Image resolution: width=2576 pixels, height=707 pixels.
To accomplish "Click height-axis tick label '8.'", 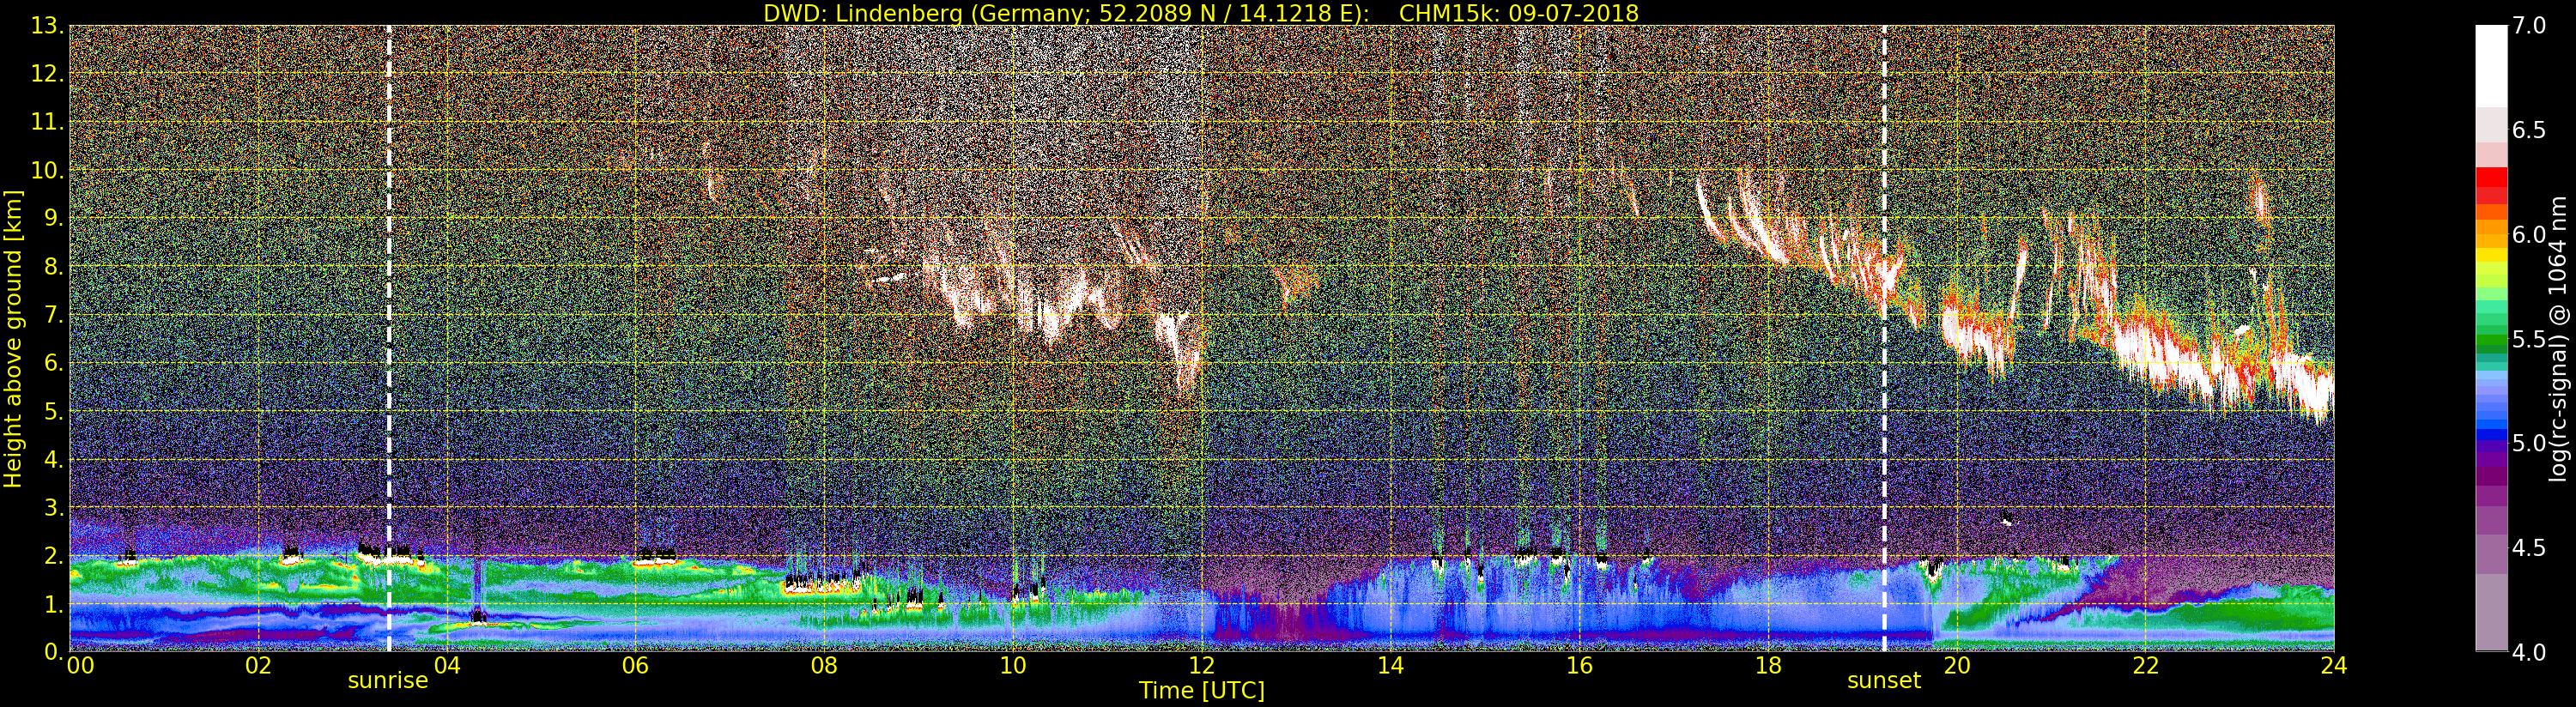I will click(x=54, y=267).
